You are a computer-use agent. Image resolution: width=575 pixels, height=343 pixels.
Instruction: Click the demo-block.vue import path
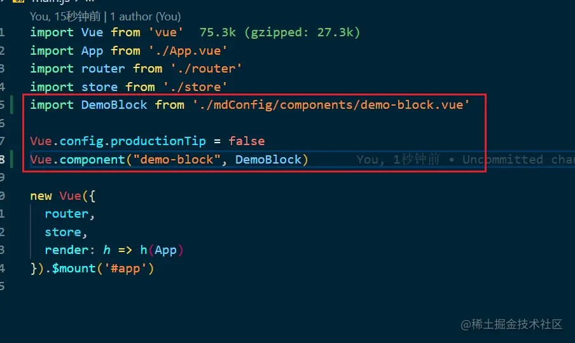point(331,105)
